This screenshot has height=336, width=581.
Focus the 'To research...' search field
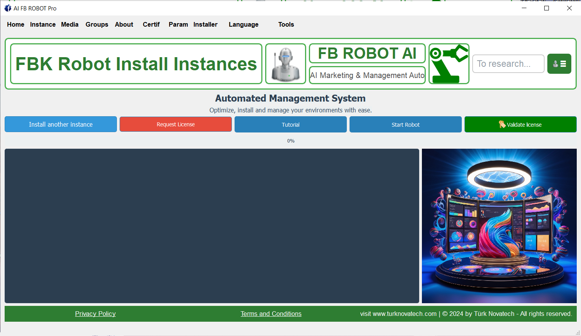[x=508, y=64]
